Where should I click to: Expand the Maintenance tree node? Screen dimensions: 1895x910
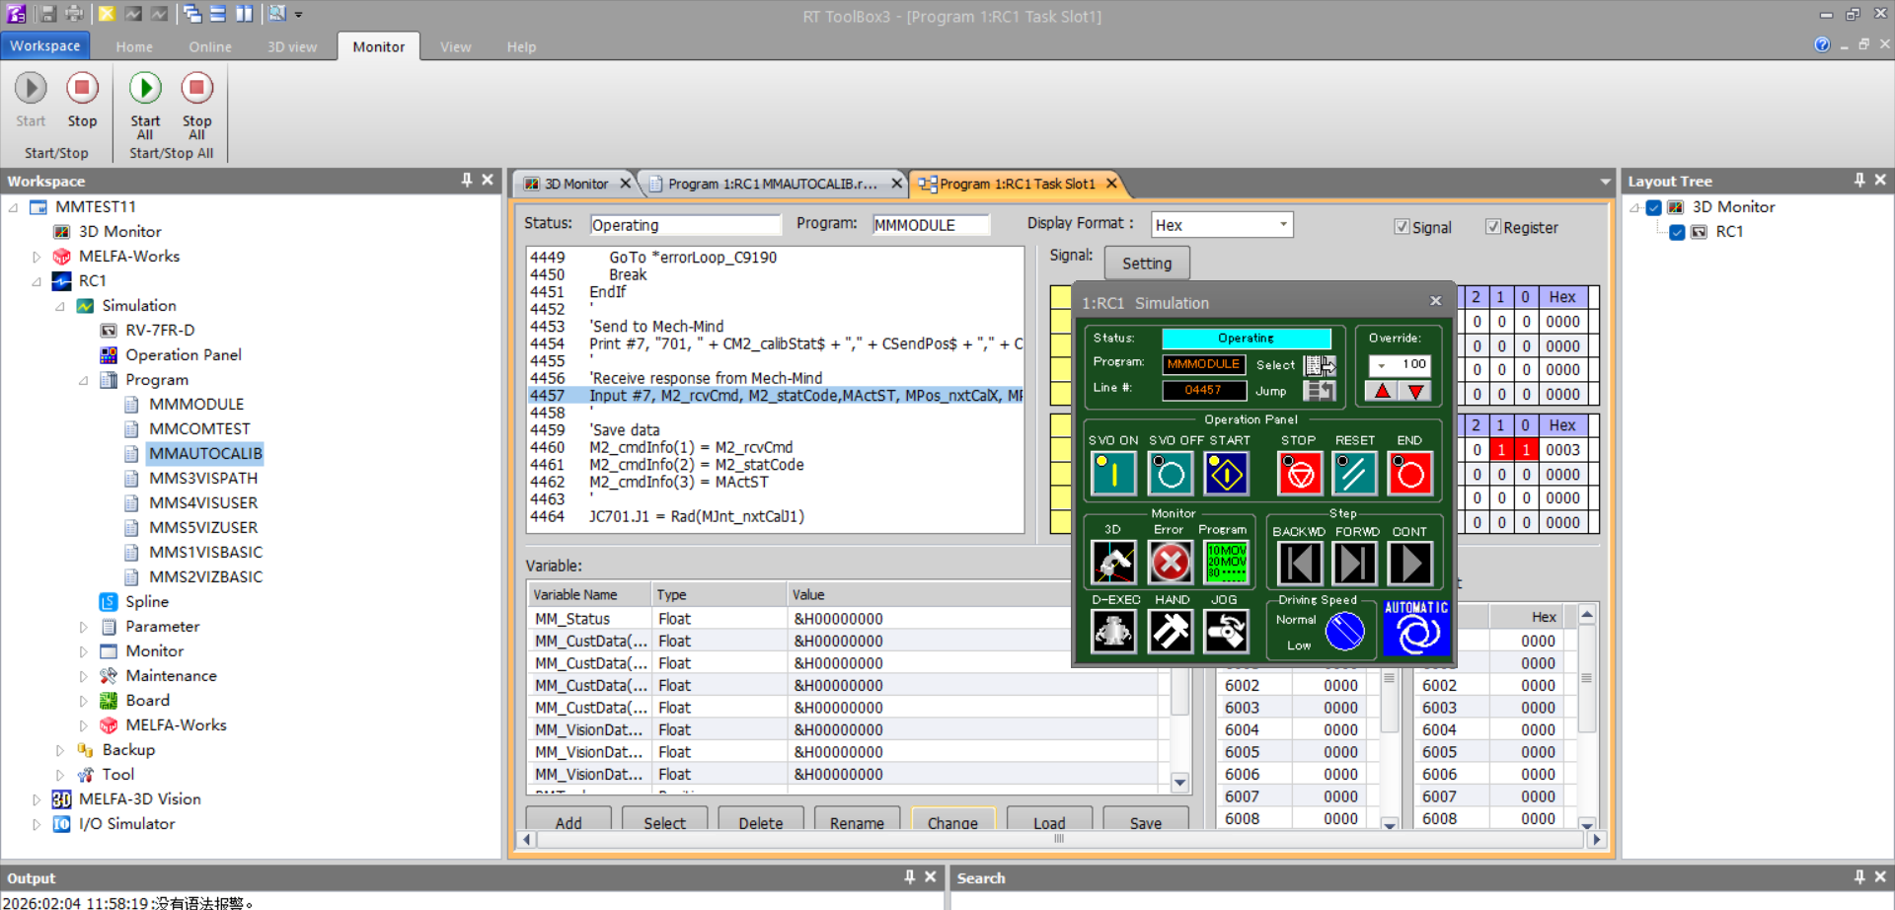(x=84, y=676)
